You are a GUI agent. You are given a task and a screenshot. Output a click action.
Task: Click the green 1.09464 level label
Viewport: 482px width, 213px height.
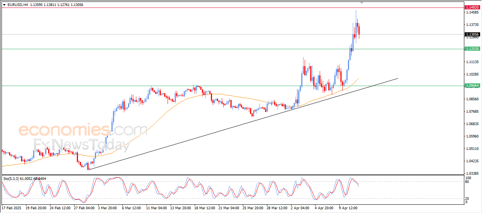[472, 86]
